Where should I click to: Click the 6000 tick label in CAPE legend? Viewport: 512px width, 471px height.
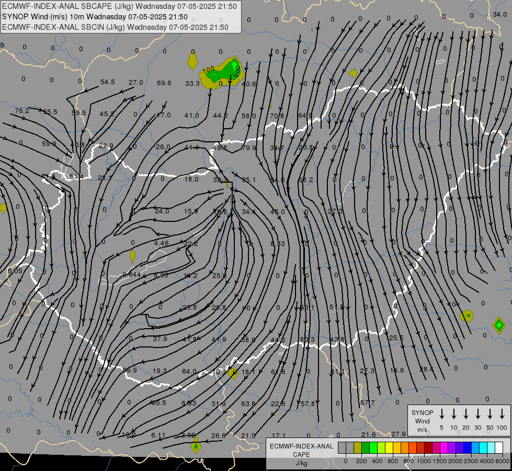point(502,461)
